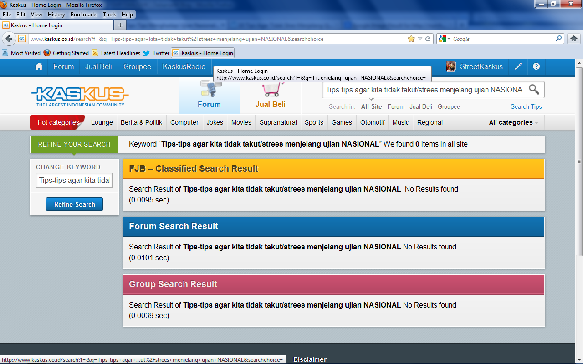Open the Supranatural category
The width and height of the screenshot is (583, 364).
[278, 122]
